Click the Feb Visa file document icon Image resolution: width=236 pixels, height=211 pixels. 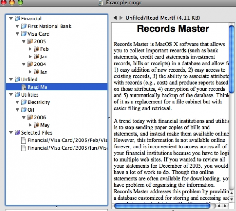(x=24, y=140)
